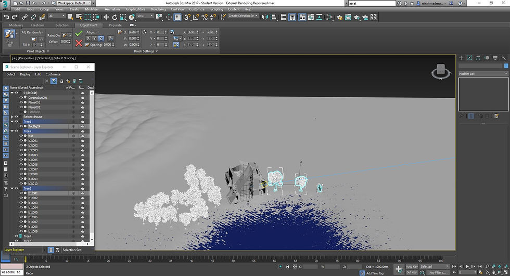Expand the Brush Settings panel arrow
Image resolution: width=510 pixels, height=276 pixels.
point(157,51)
